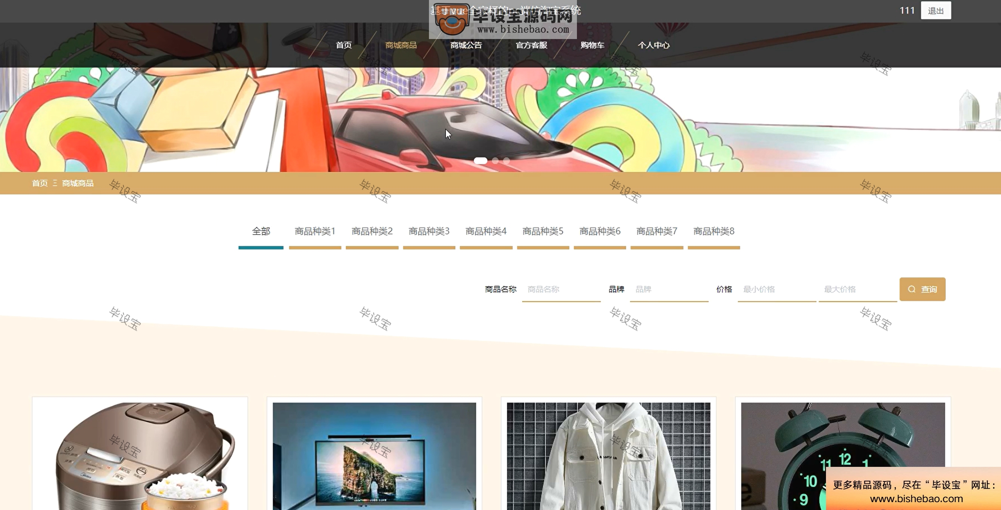The width and height of the screenshot is (1001, 510).
Task: Select the third carousel indicator dot
Action: coord(506,160)
